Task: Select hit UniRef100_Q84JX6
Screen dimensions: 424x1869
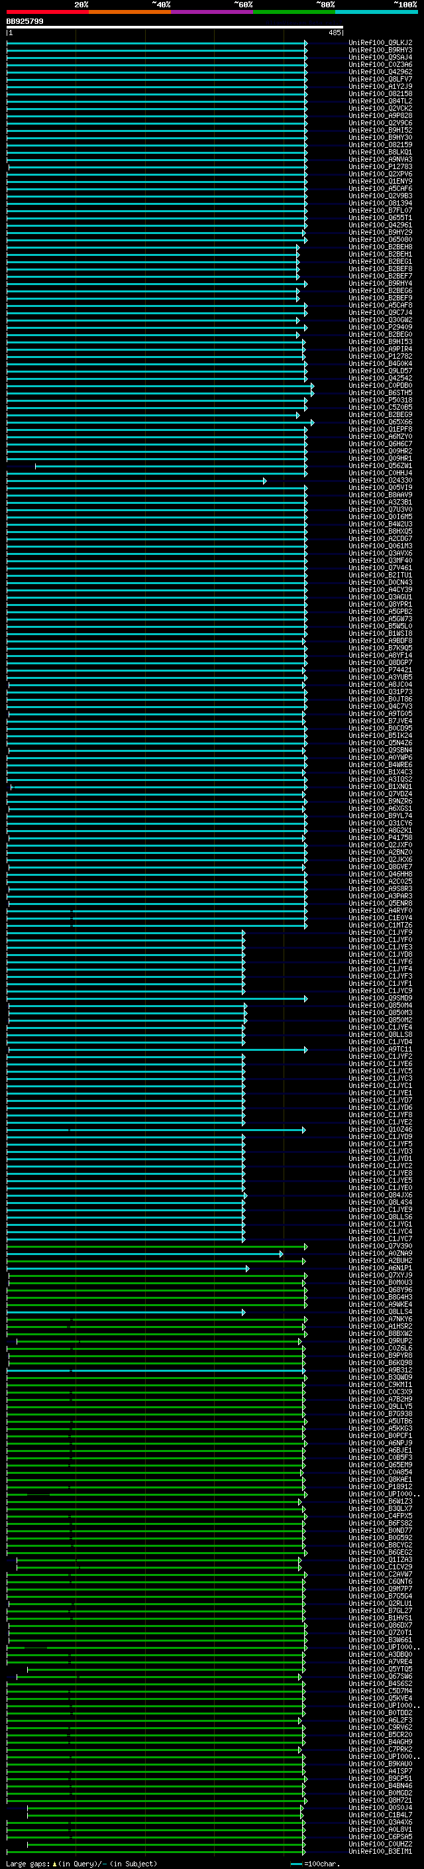Action: [380, 1195]
